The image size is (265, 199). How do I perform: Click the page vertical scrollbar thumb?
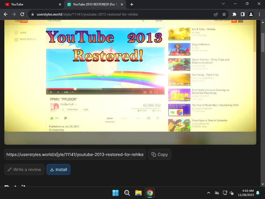[x=263, y=42]
